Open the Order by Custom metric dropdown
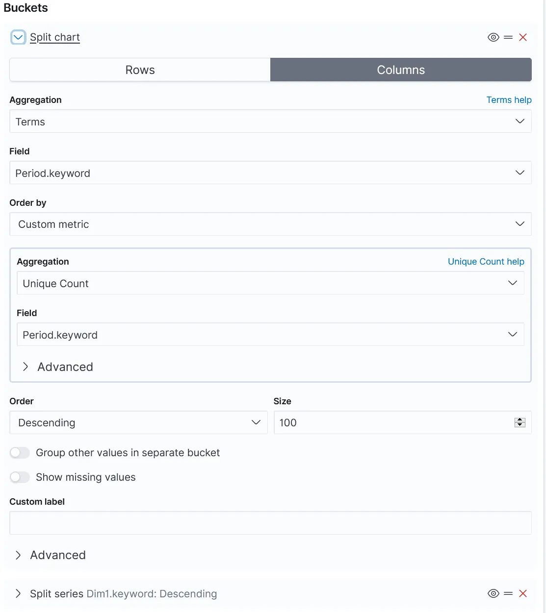The width and height of the screenshot is (546, 613). [x=270, y=224]
